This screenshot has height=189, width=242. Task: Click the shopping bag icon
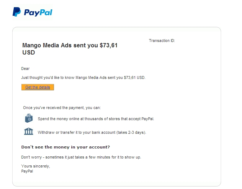pos(29,118)
